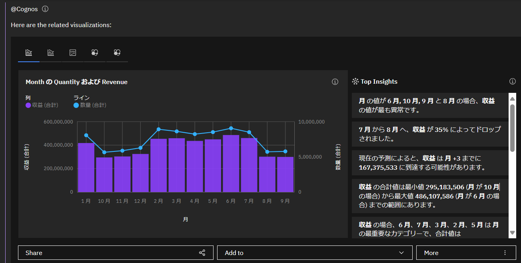This screenshot has height=263, width=521.
Task: Click the purple bar for 1月
Action: coord(86,167)
